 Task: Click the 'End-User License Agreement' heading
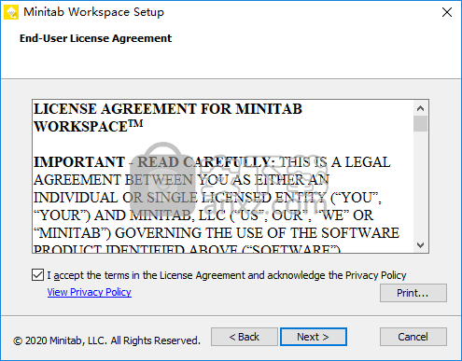coord(95,38)
